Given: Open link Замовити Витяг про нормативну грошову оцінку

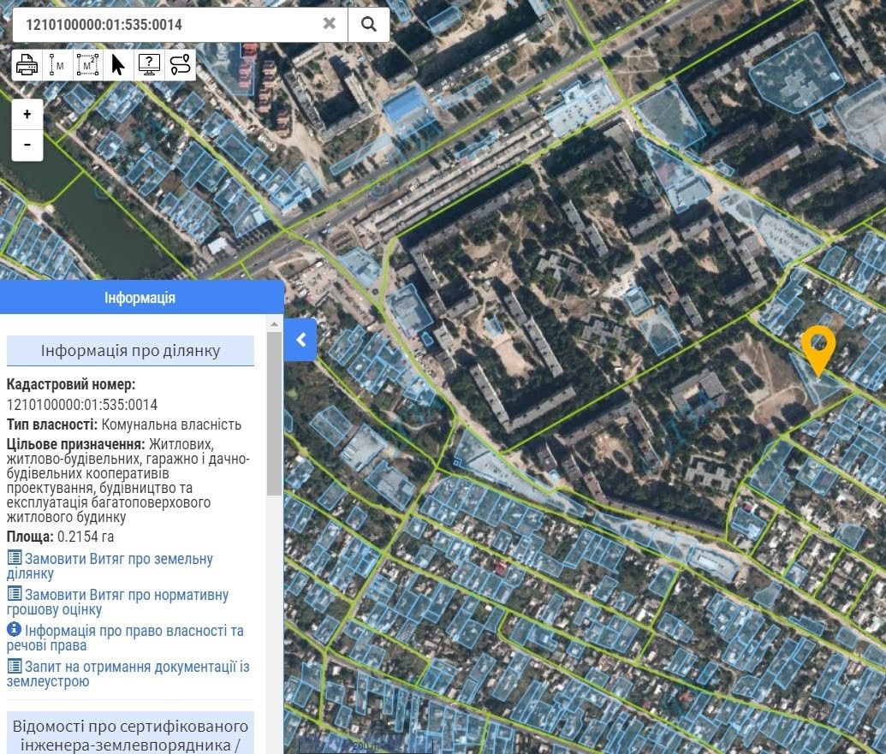Looking at the screenshot, I should (117, 602).
